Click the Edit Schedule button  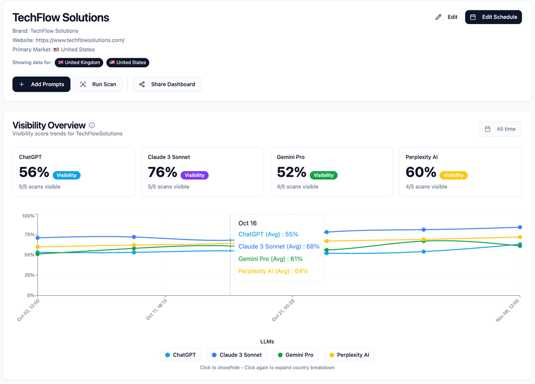click(493, 17)
